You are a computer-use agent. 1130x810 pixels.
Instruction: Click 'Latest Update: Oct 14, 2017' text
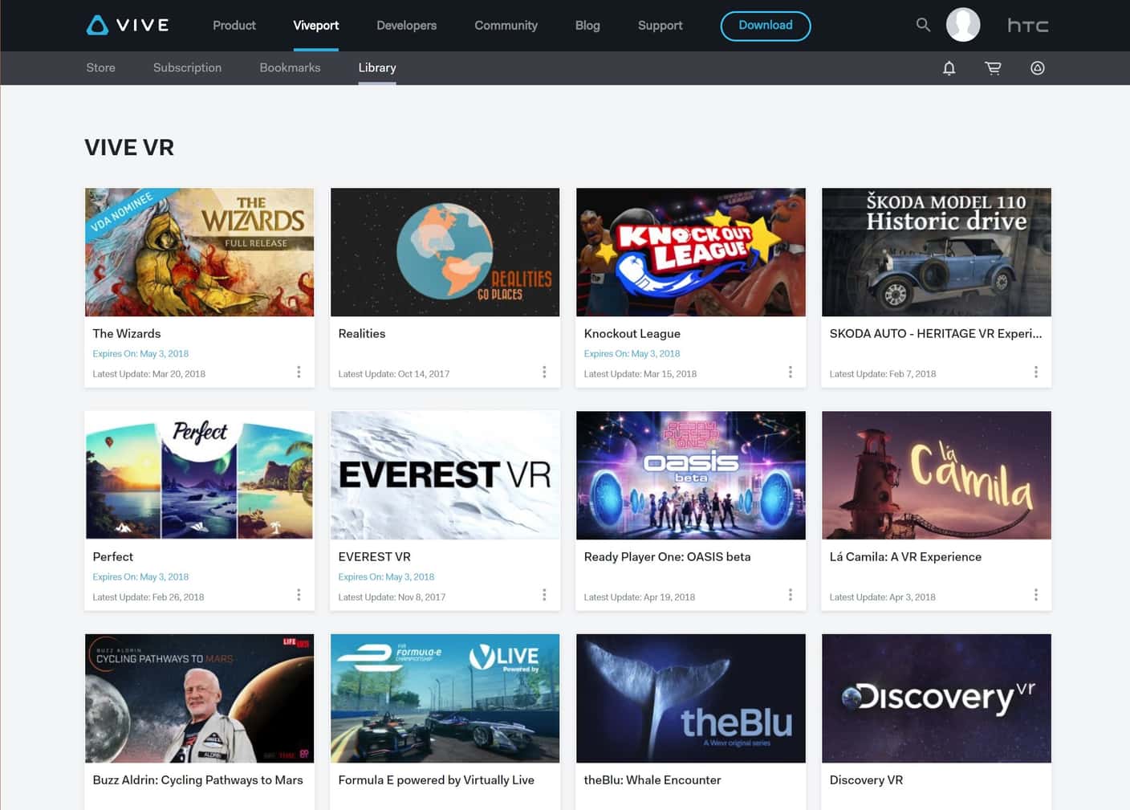point(394,374)
